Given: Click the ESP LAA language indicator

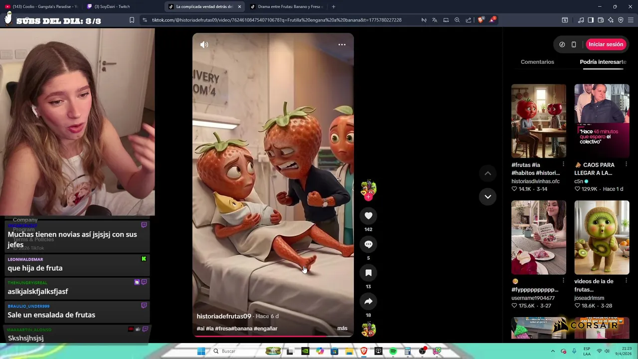Looking at the screenshot, I should click(587, 351).
